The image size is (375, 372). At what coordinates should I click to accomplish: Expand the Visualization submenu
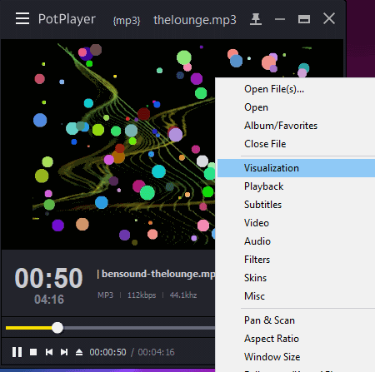(x=296, y=168)
